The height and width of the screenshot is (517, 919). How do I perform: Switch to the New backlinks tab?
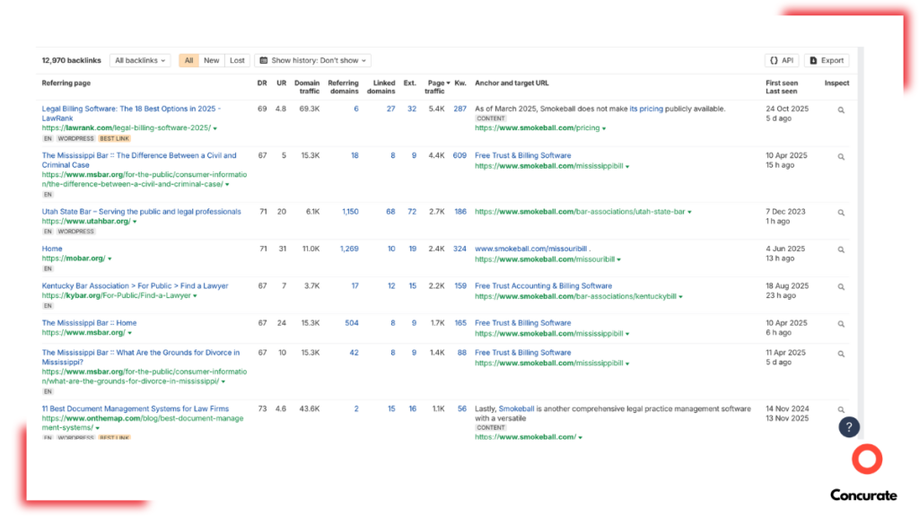pyautogui.click(x=211, y=60)
